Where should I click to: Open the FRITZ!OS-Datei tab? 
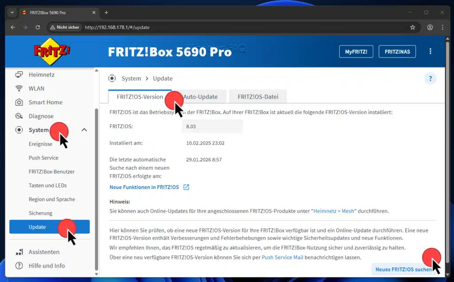tap(258, 96)
